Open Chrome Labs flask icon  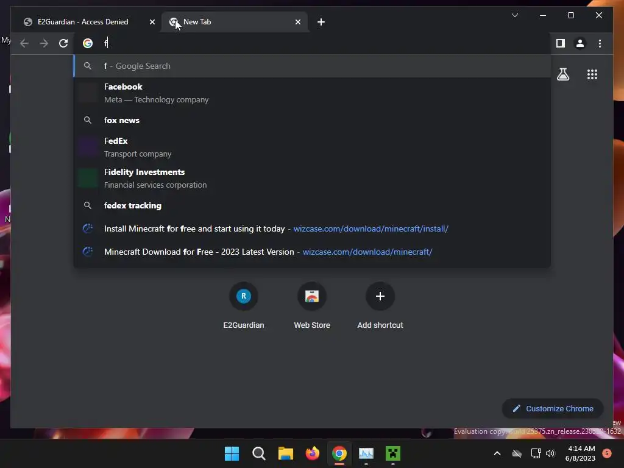562,74
